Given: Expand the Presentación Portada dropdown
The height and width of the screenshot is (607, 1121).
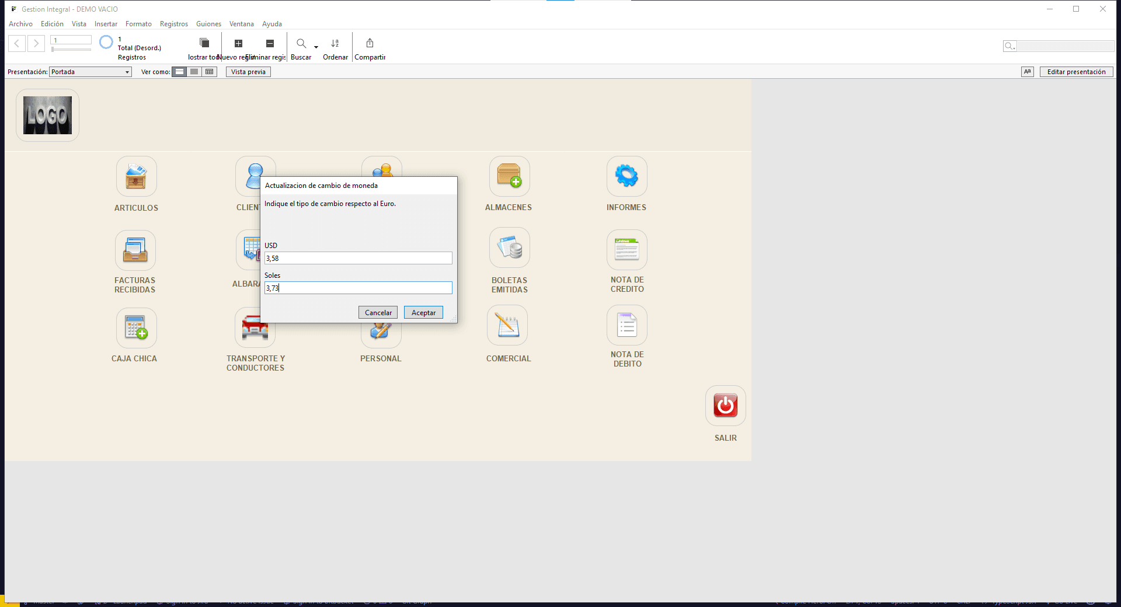Looking at the screenshot, I should [127, 72].
